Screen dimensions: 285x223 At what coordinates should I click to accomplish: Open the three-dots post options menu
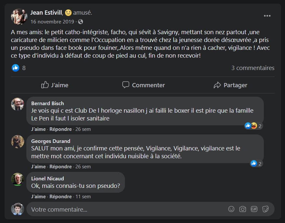[x=267, y=16]
